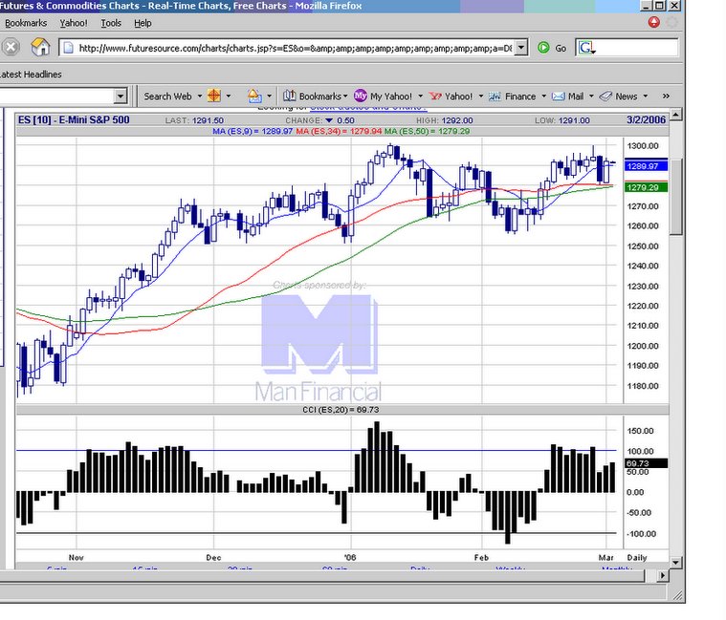This screenshot has width=726, height=620.
Task: Click the Google search engine icon
Action: click(586, 48)
